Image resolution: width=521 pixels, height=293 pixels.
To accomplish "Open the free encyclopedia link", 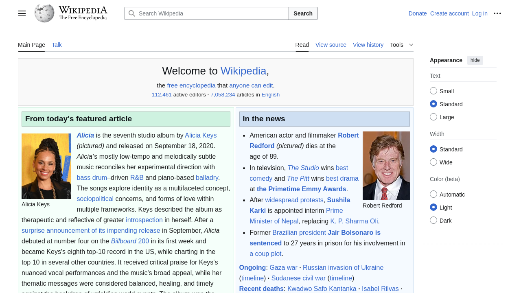I will [191, 85].
